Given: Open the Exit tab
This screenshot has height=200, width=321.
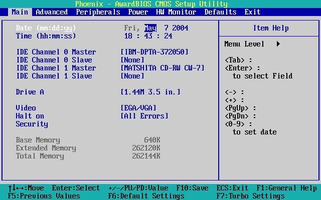Looking at the screenshot, I should coord(252,12).
